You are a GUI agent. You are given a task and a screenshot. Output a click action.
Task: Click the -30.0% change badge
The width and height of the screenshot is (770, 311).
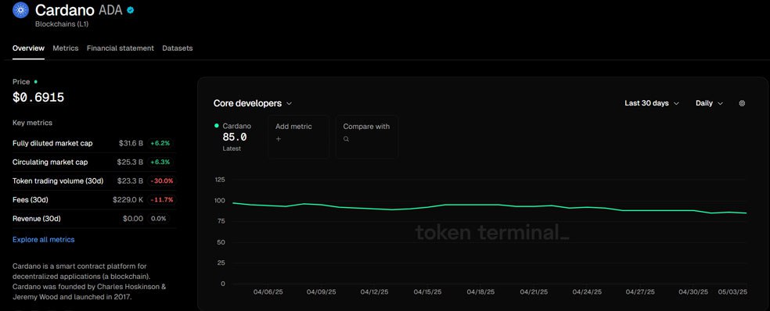tap(161, 181)
